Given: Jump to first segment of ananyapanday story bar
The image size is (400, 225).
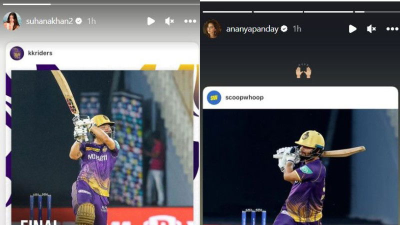Looking at the screenshot, I should tap(227, 11).
